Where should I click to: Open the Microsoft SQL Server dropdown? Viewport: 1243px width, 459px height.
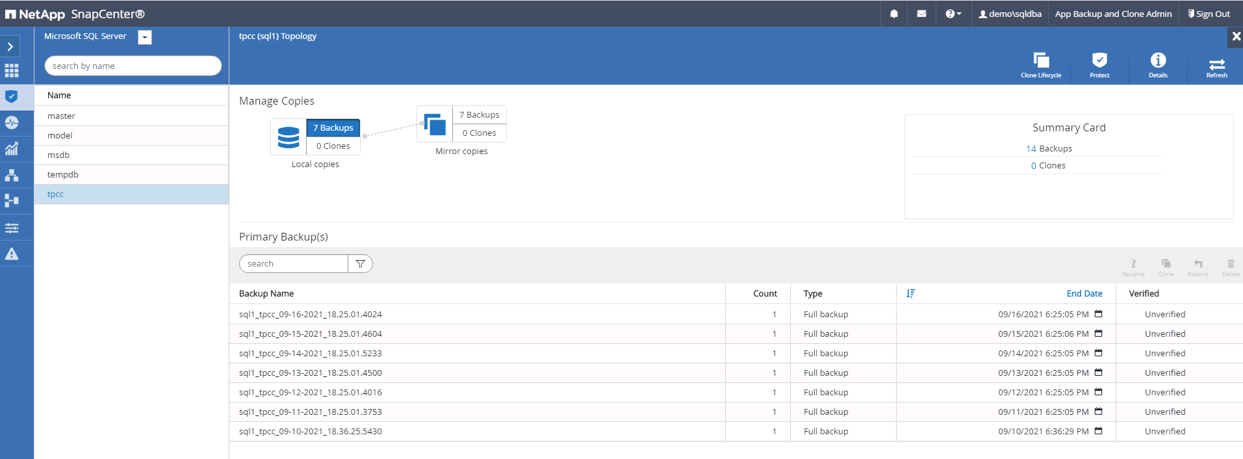coord(145,38)
